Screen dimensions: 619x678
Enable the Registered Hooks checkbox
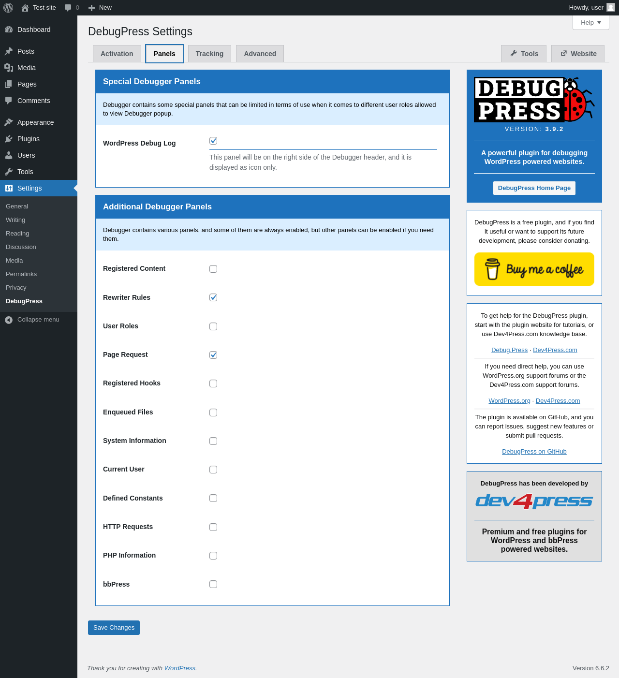tap(213, 383)
